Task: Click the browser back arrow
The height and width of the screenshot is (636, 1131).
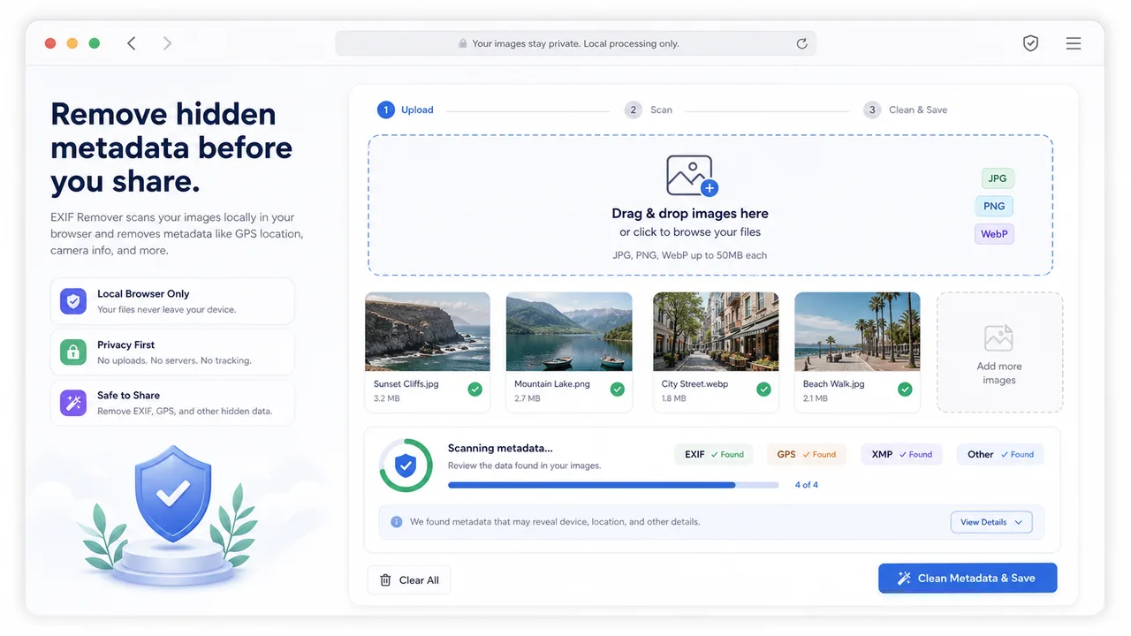Action: [x=132, y=43]
